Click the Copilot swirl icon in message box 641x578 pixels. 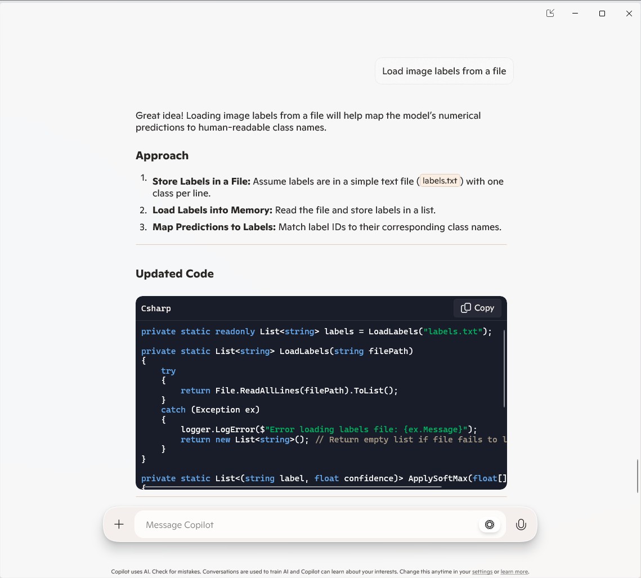490,525
